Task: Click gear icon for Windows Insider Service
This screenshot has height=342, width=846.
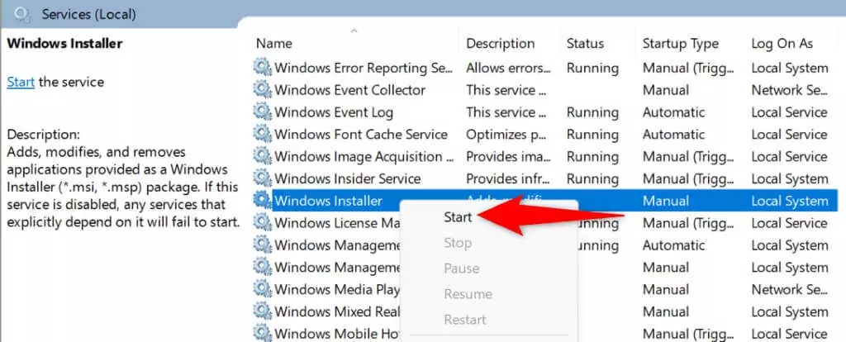Action: [x=263, y=178]
